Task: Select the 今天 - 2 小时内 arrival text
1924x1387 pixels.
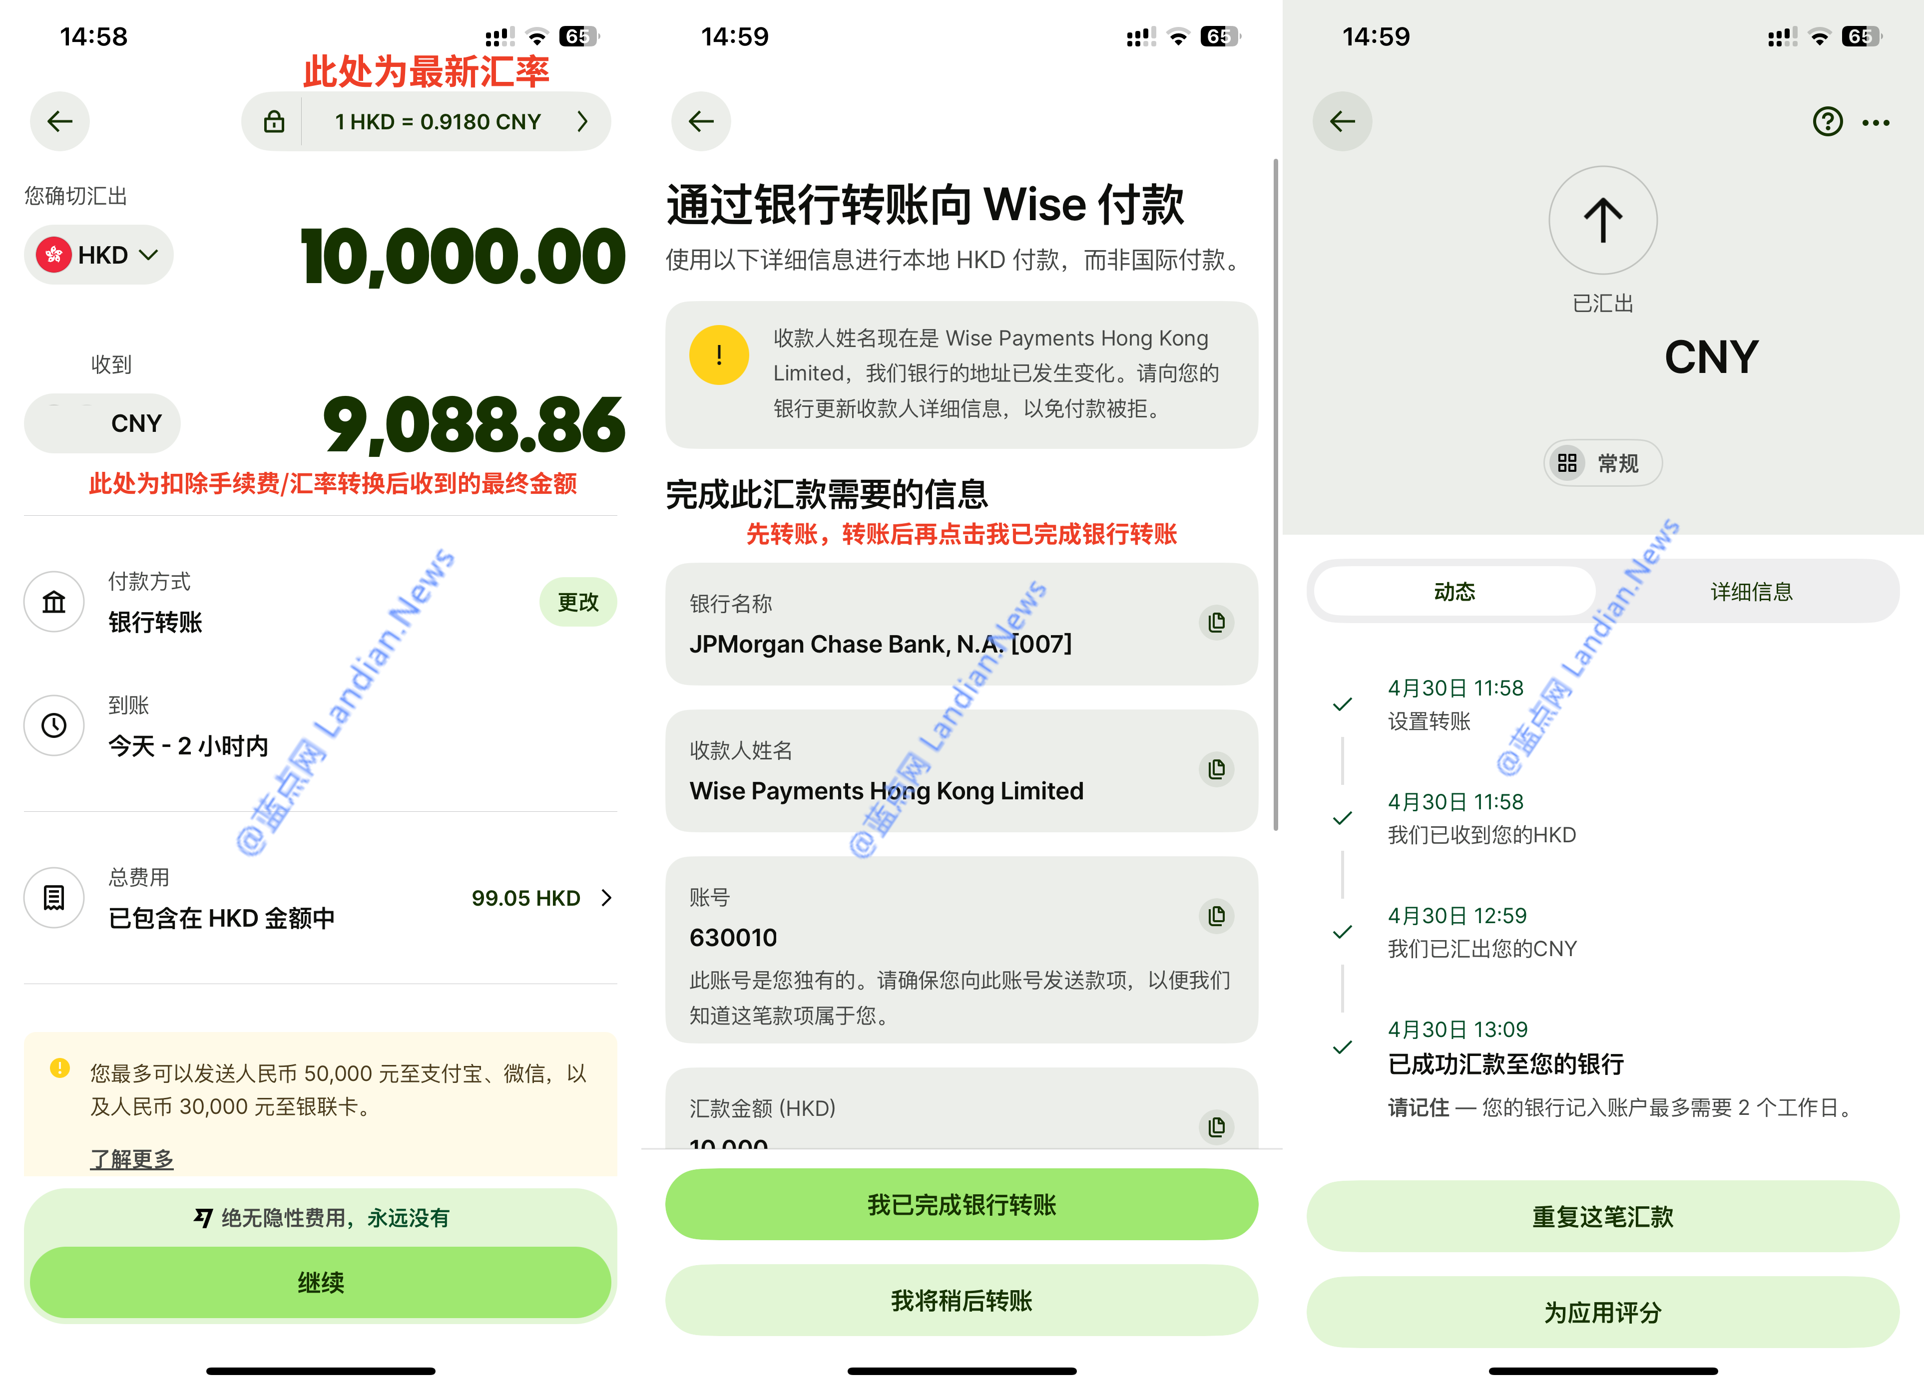Action: (x=188, y=746)
